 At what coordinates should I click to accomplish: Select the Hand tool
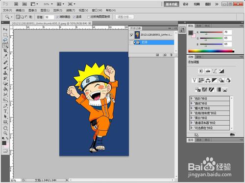point(5,128)
